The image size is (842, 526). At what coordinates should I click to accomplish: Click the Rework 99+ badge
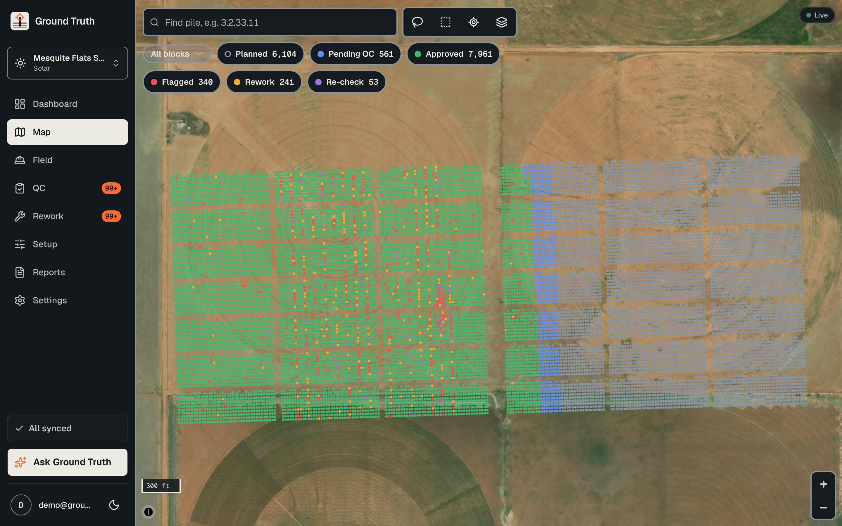(x=111, y=216)
